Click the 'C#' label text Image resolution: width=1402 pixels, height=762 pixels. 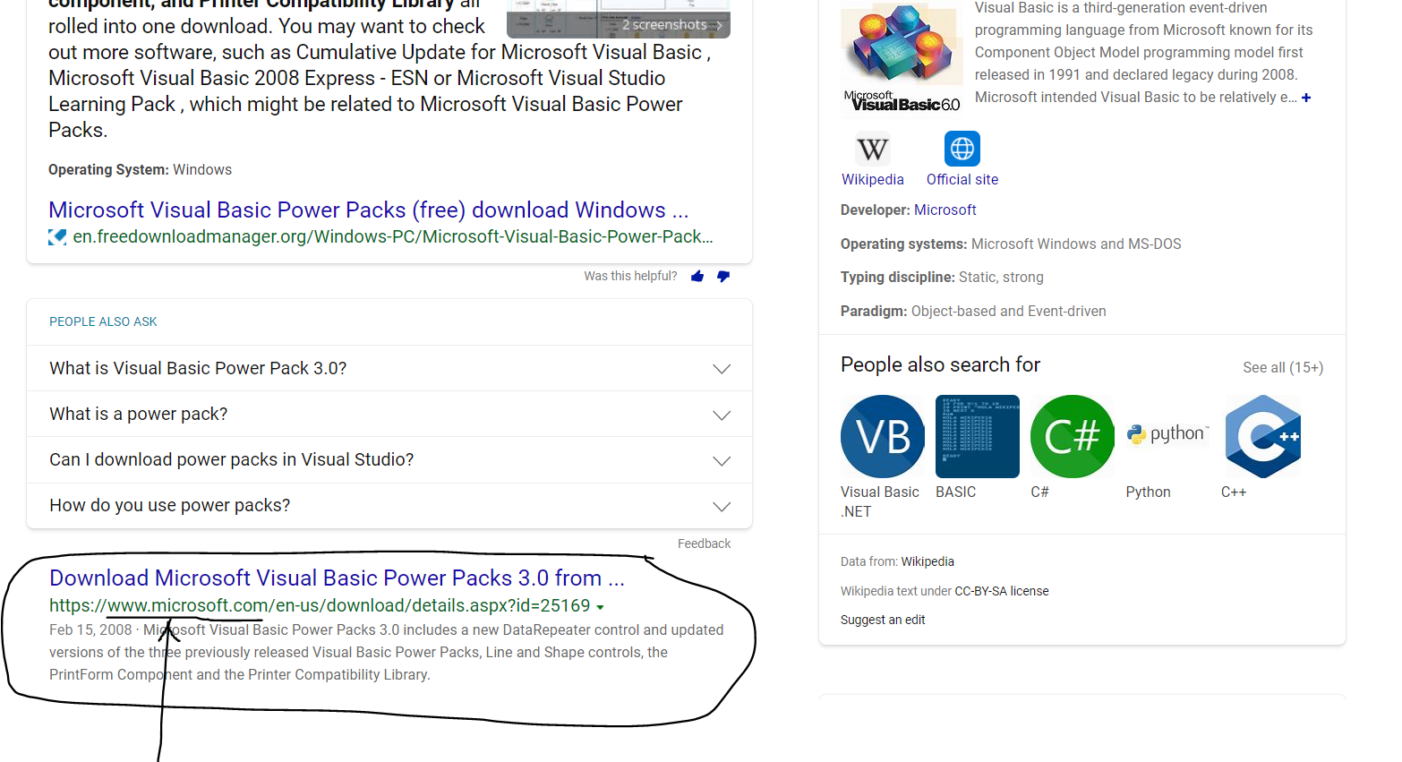point(1039,492)
